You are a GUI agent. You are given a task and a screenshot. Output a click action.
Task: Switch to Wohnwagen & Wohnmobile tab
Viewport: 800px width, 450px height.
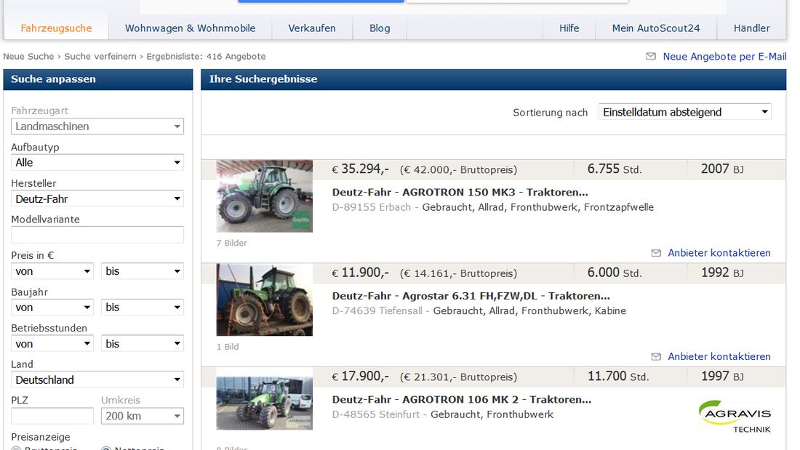click(190, 28)
